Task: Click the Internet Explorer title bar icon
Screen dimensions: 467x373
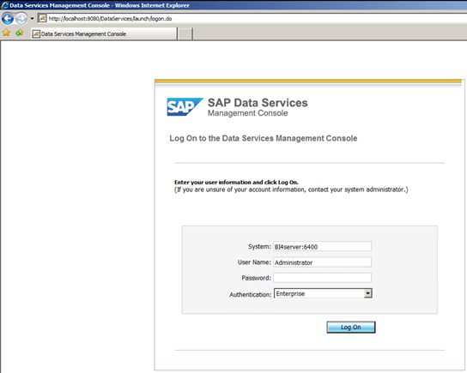Action: click(5, 5)
